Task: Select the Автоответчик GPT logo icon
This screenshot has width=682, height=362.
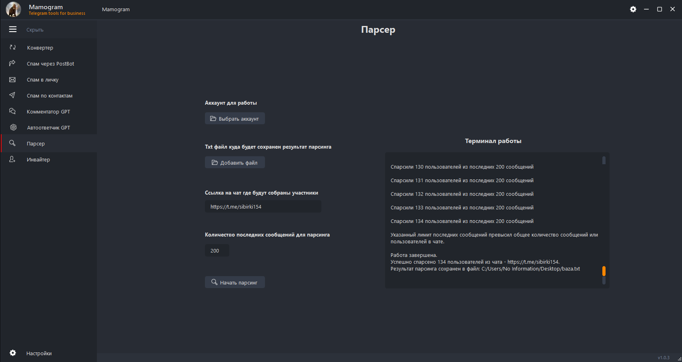Action: pyautogui.click(x=13, y=127)
